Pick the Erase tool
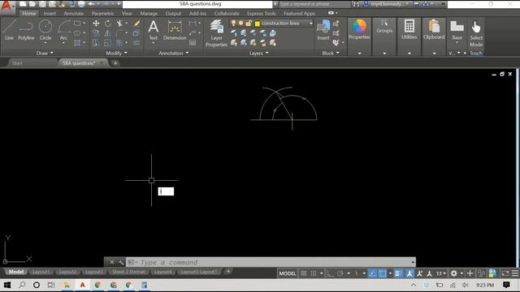This screenshot has height=292, width=520. [x=136, y=24]
